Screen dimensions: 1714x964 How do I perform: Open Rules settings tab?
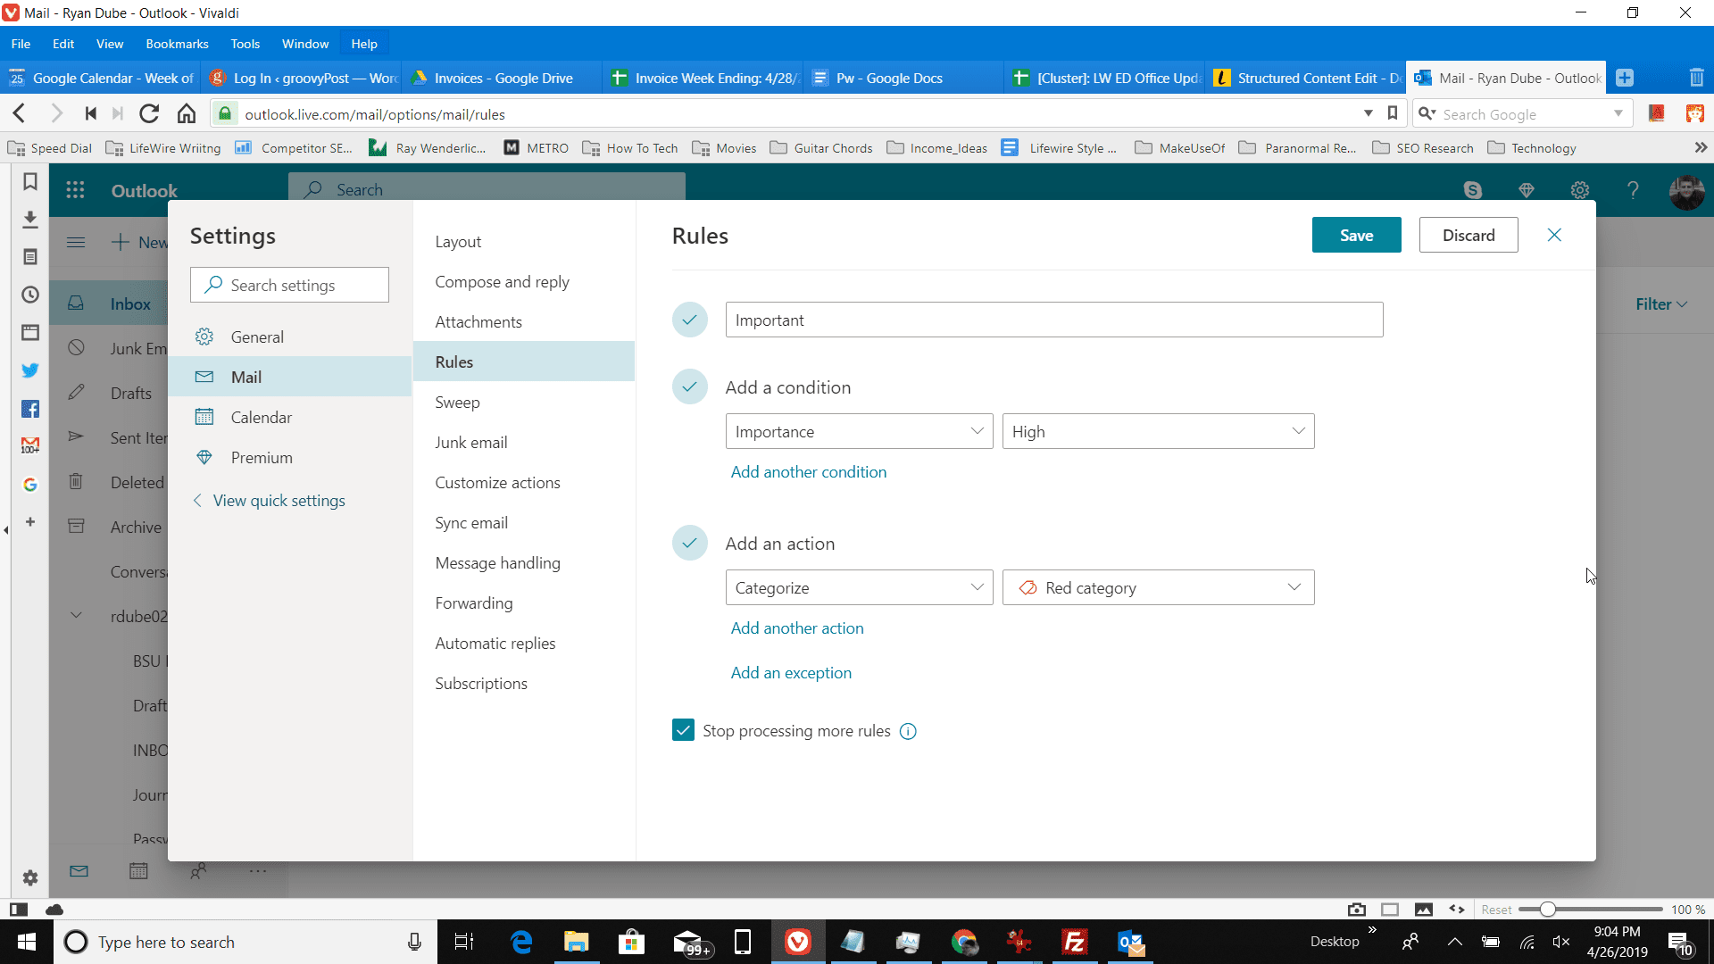point(453,361)
